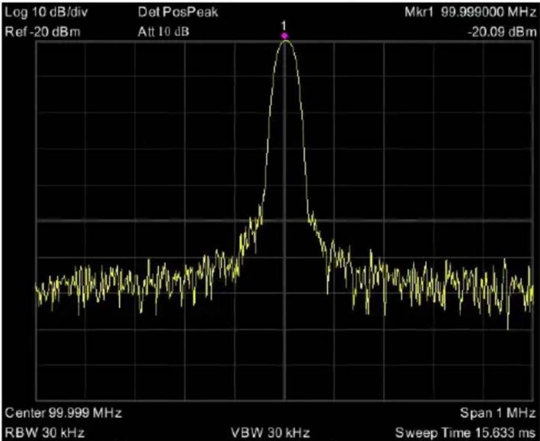This screenshot has height=441, width=540.
Task: Click the 'Att 10 dB' attenuation label
Action: tap(164, 32)
